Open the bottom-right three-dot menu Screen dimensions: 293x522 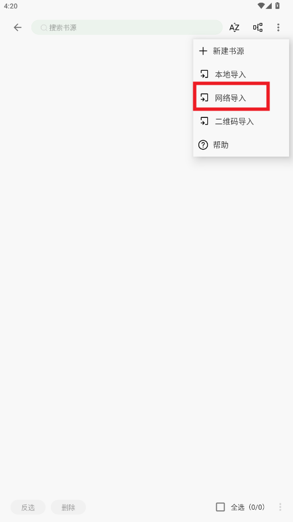(x=280, y=507)
